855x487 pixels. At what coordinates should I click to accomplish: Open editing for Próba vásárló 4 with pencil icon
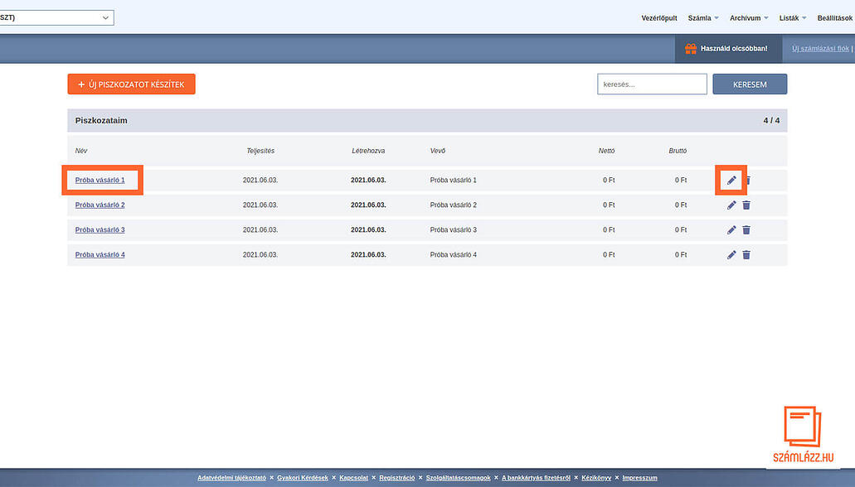pos(731,255)
